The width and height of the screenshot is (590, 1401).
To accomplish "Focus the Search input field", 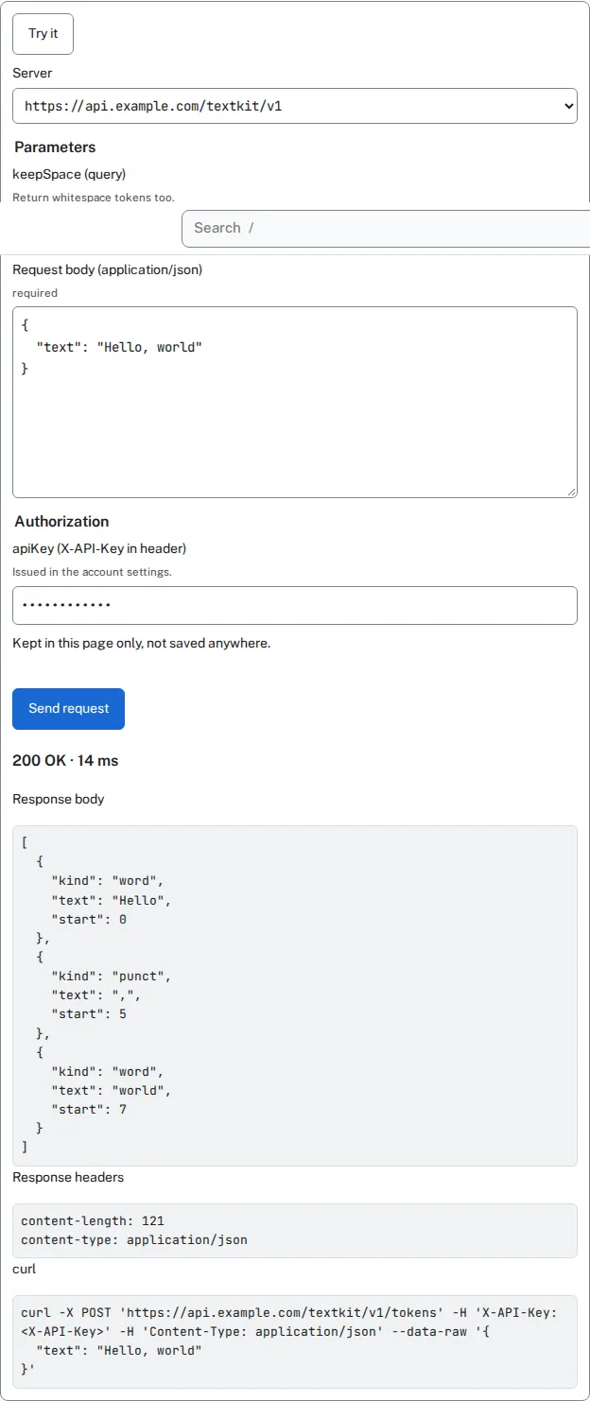I will 386,228.
